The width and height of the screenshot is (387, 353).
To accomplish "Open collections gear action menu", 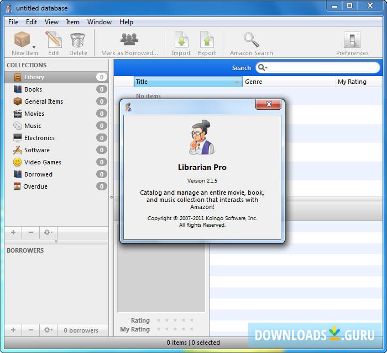I will point(48,233).
